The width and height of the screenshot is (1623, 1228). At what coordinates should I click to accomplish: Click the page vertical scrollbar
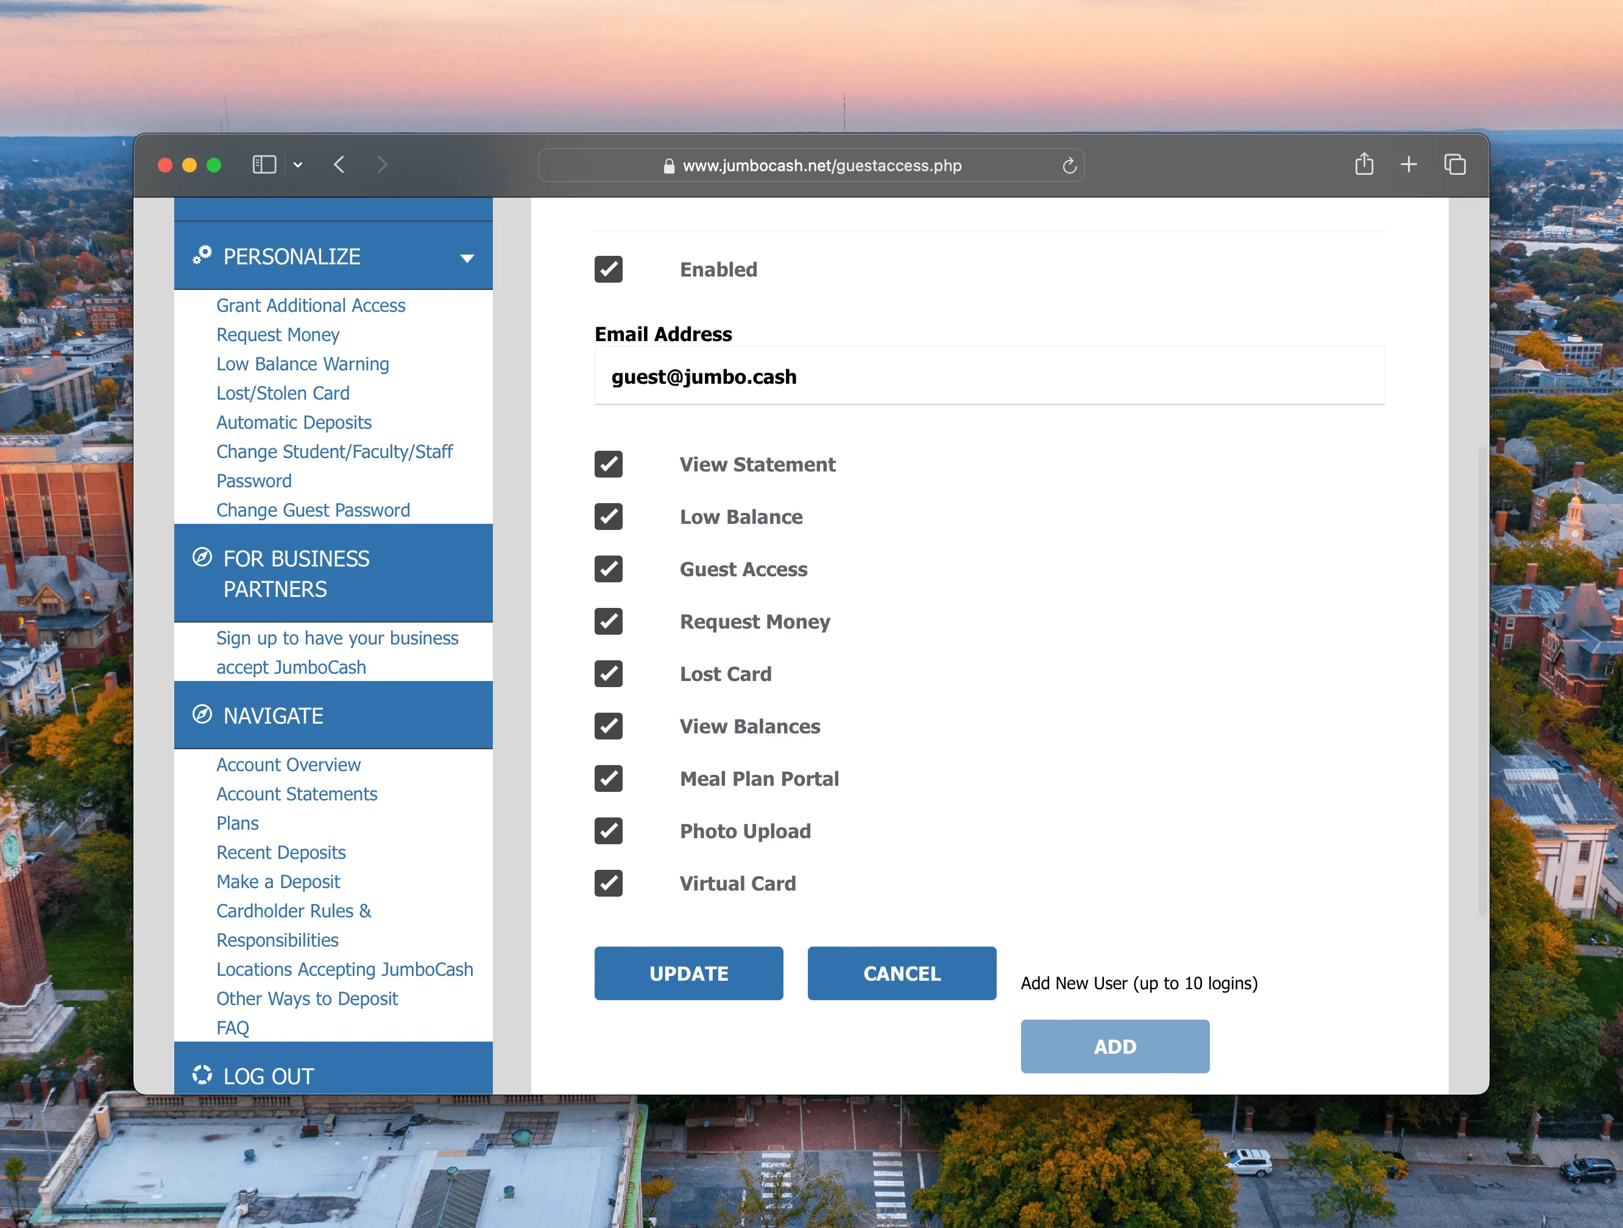(1482, 682)
